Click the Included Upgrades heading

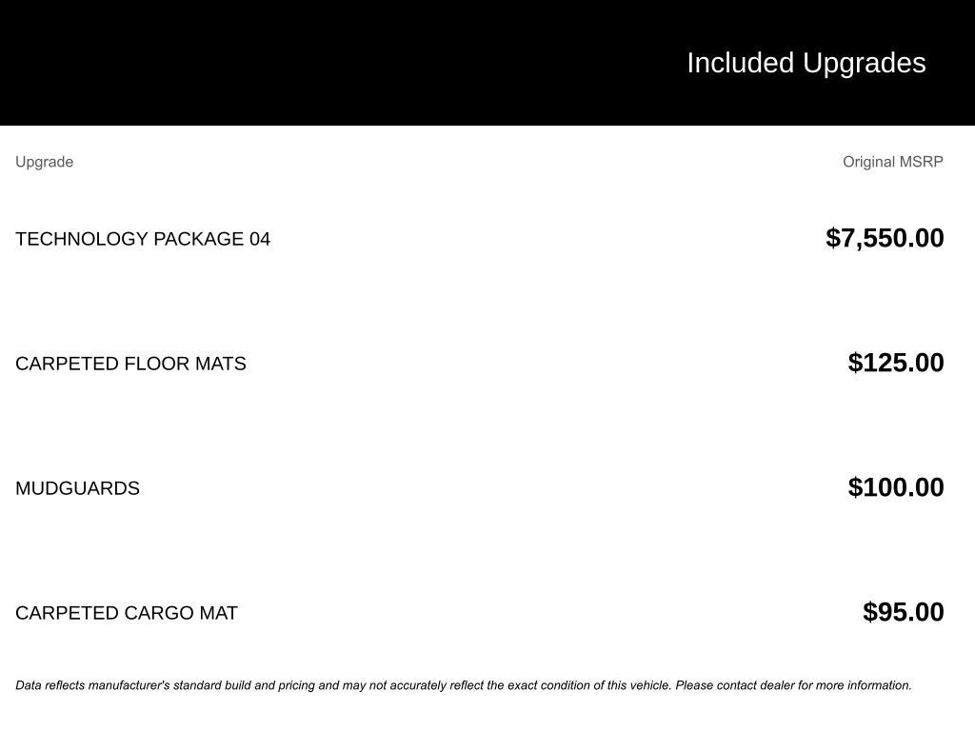806,63
